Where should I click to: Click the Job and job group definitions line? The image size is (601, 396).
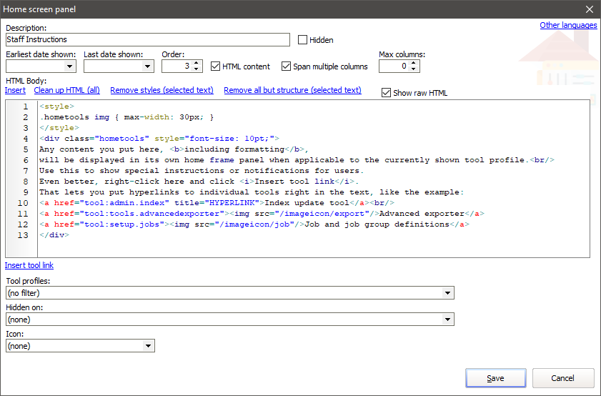point(254,224)
